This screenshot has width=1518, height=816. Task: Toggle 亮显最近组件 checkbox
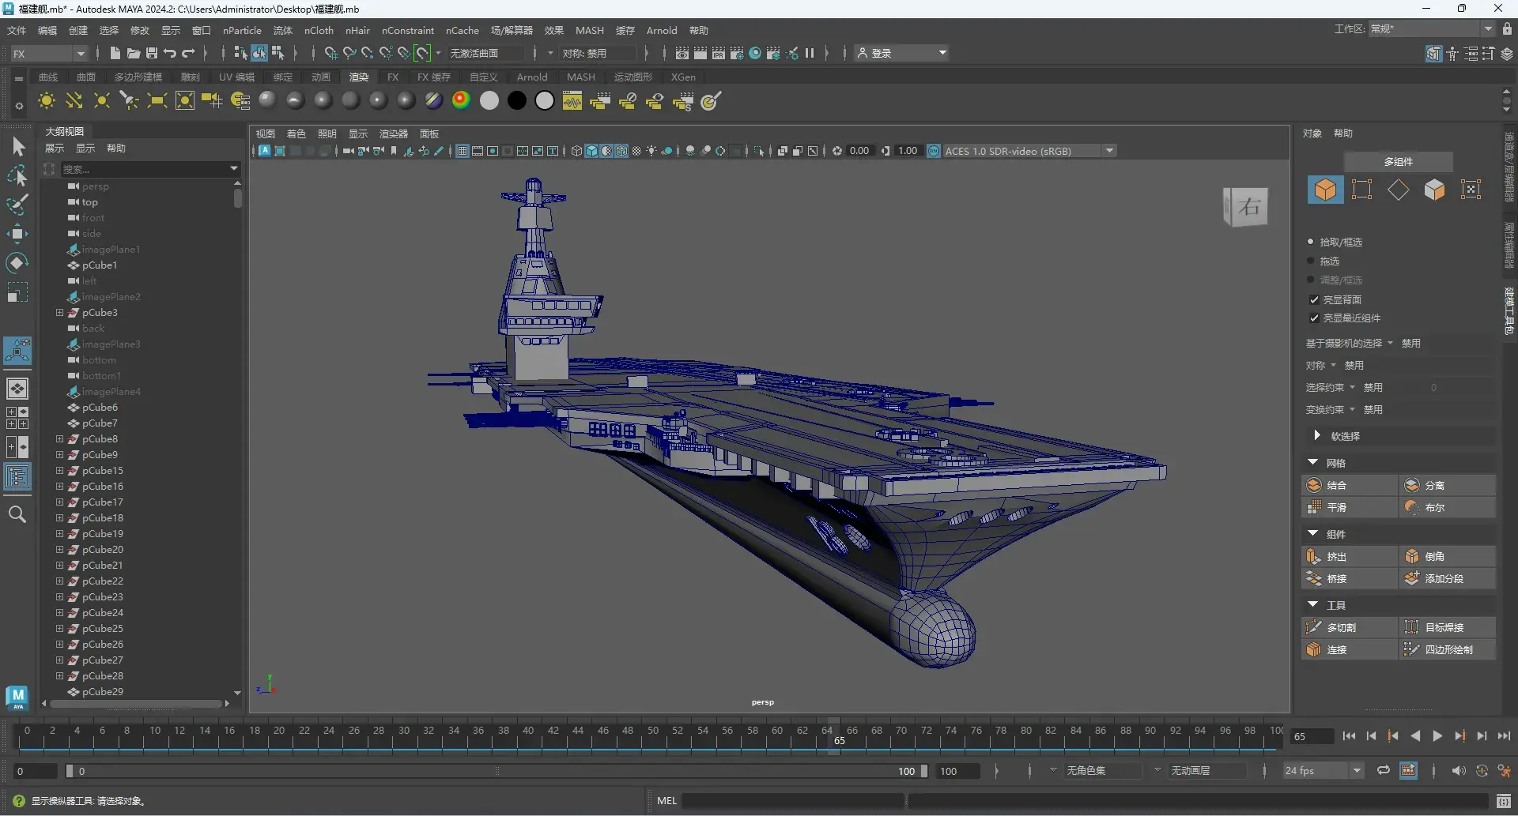[1314, 318]
